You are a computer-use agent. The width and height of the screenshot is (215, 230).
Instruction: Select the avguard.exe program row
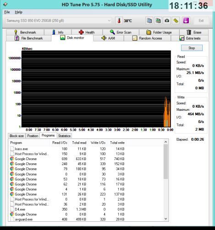click(x=67, y=219)
